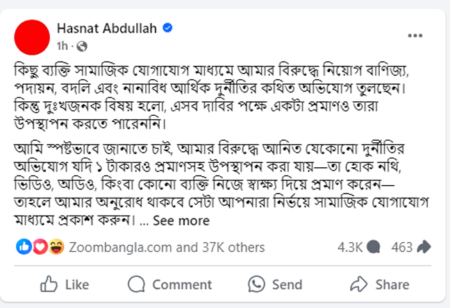450x308 pixels.
Task: Send the post via WhatsApp
Action: (x=275, y=284)
